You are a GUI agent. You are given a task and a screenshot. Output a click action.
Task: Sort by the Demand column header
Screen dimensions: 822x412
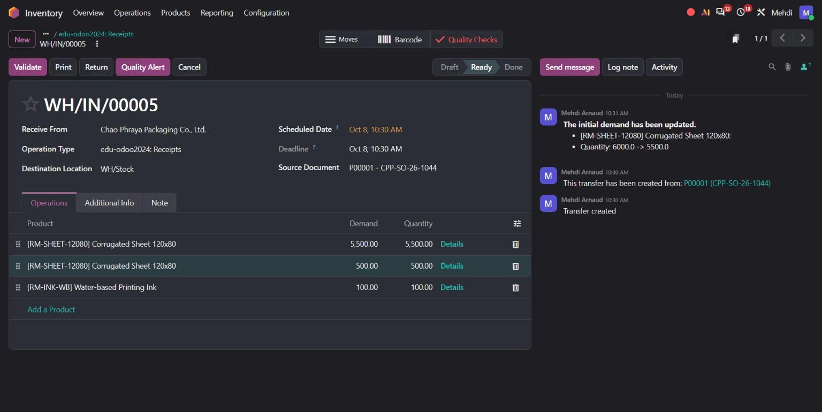tap(363, 224)
